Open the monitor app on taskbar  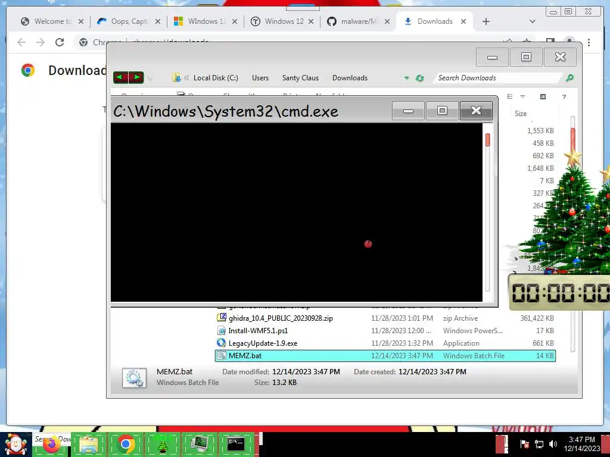(200, 445)
